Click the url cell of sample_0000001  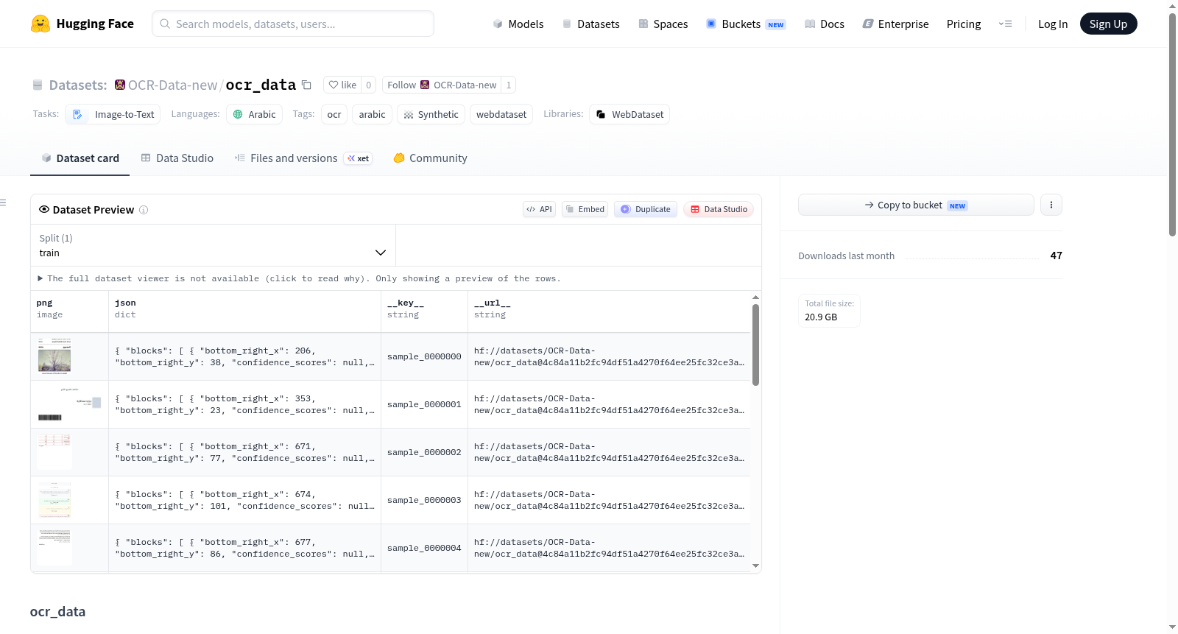tap(609, 404)
